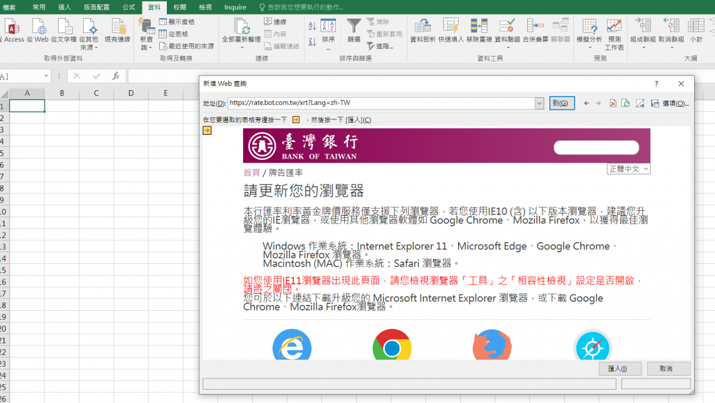Click the Mozilla Firefox download icon
This screenshot has height=403, width=715.
click(x=492, y=344)
